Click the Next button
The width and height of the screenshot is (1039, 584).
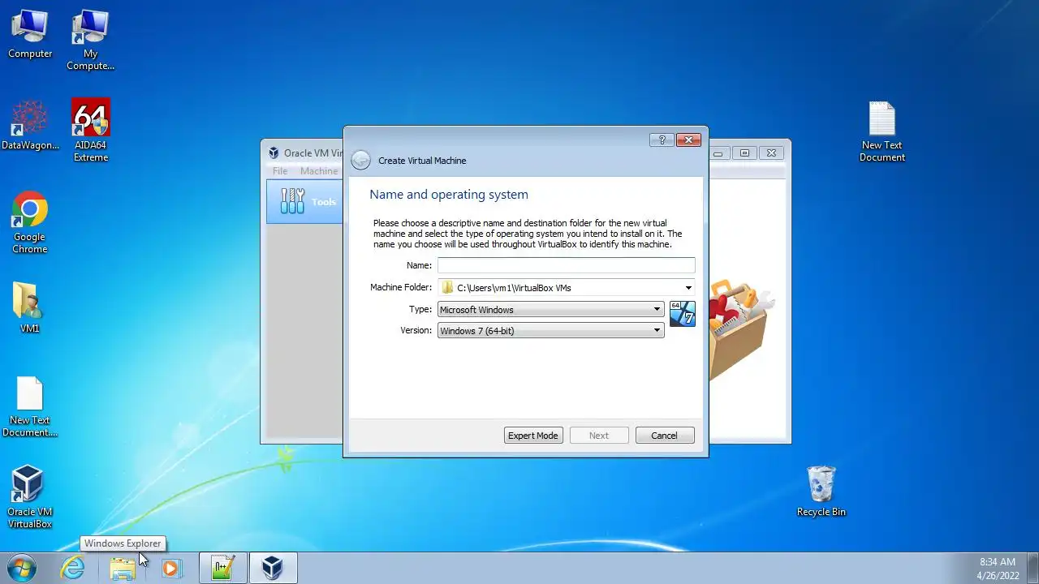[599, 436]
